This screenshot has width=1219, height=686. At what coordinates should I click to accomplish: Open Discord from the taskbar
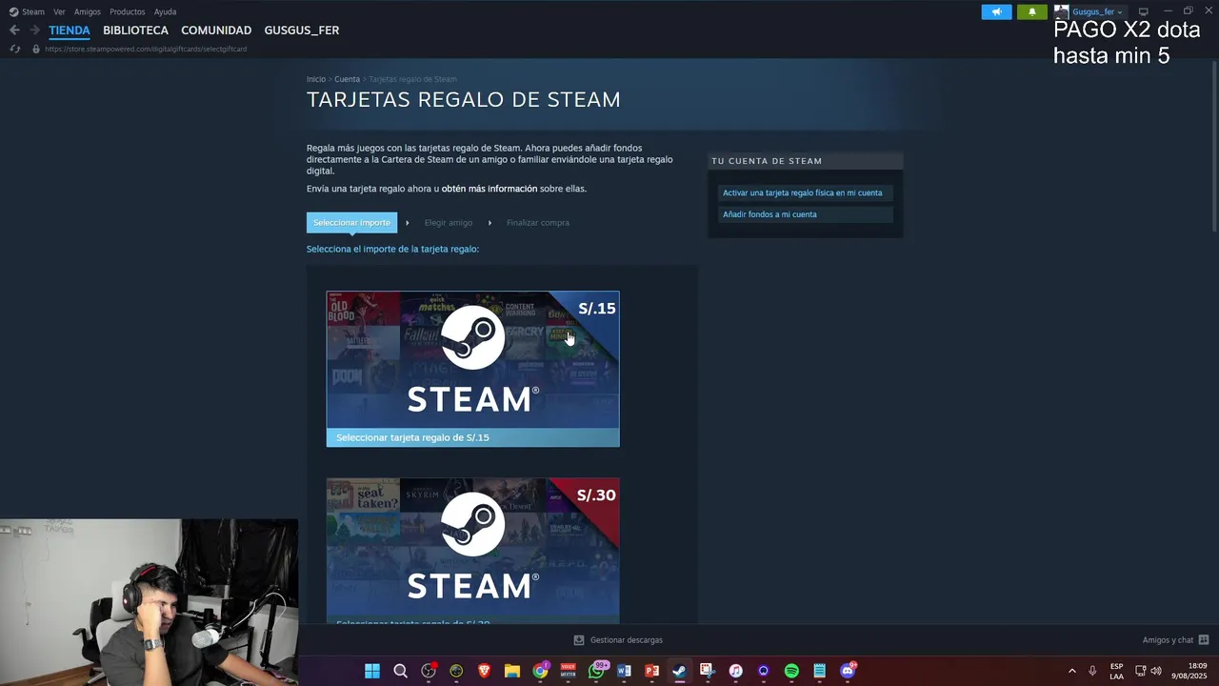click(848, 671)
